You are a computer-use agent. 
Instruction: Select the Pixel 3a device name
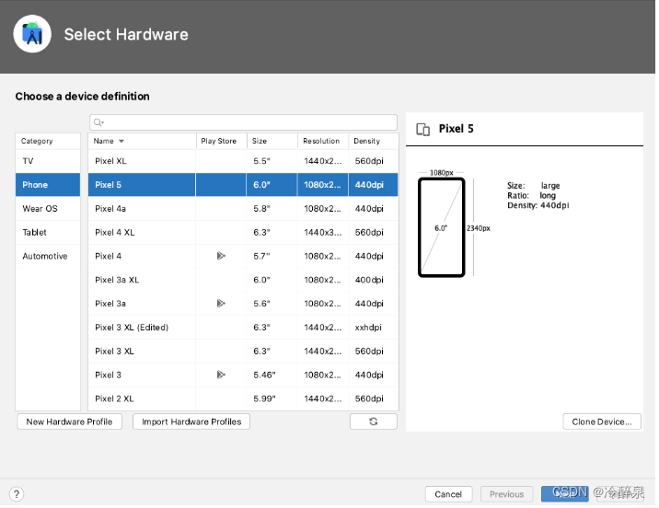[x=110, y=304]
